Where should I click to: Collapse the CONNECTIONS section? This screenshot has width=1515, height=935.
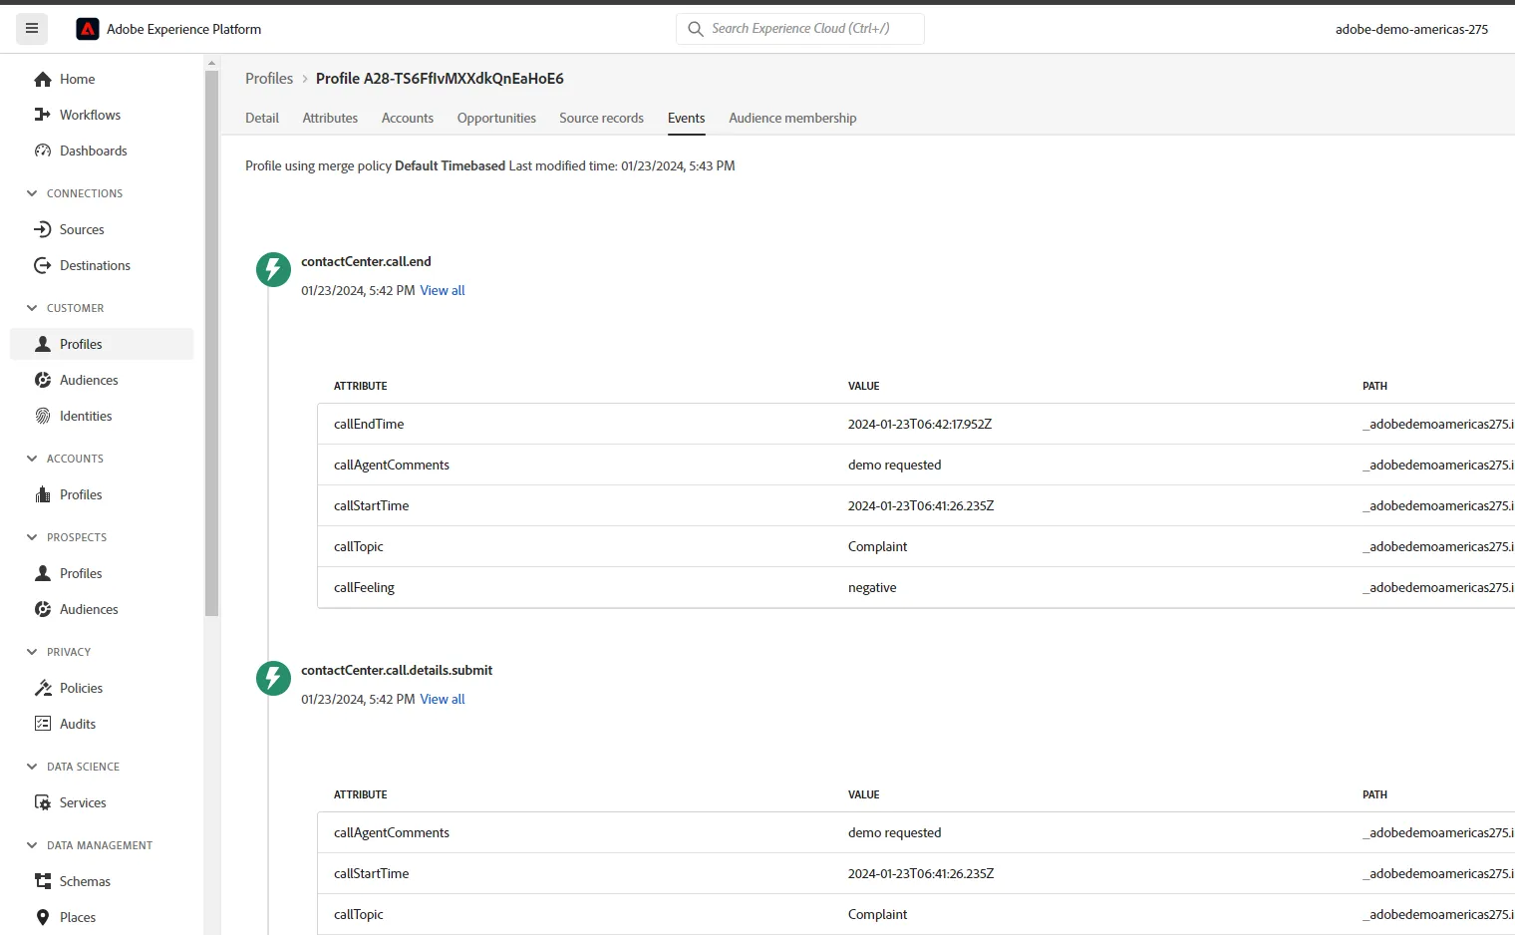click(32, 193)
